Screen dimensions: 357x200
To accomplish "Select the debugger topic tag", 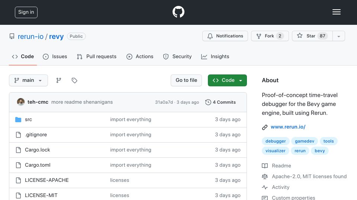I will [276, 141].
